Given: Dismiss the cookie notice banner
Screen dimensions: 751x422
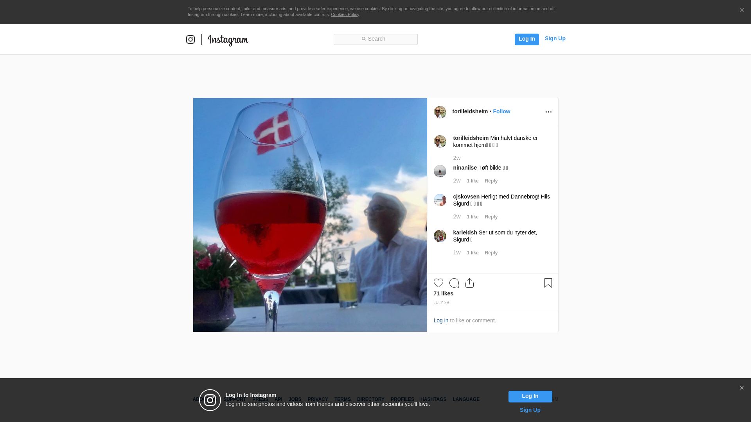Looking at the screenshot, I should [x=742, y=10].
